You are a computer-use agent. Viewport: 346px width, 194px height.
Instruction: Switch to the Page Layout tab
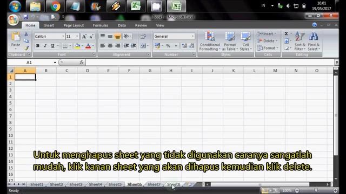click(74, 25)
